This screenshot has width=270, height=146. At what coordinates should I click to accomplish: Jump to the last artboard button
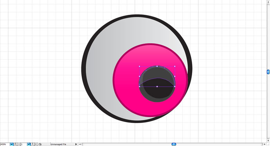point(36,144)
